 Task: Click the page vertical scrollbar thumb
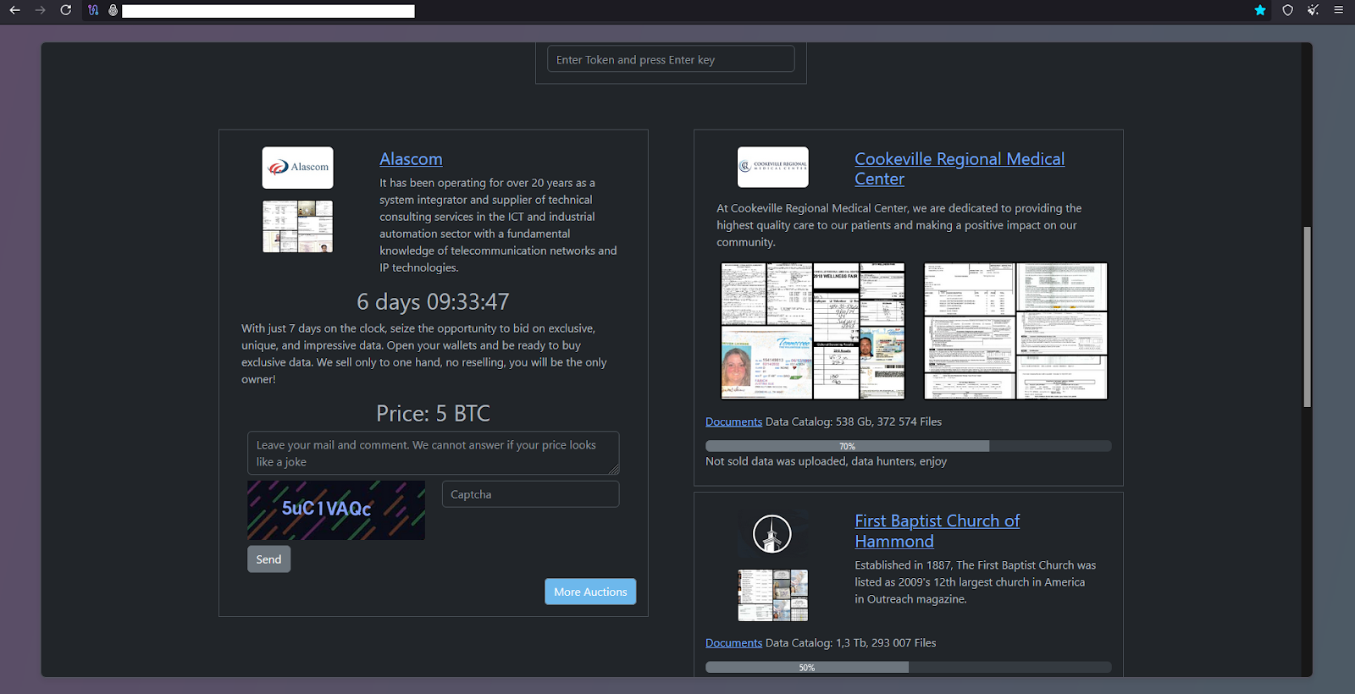click(1308, 317)
